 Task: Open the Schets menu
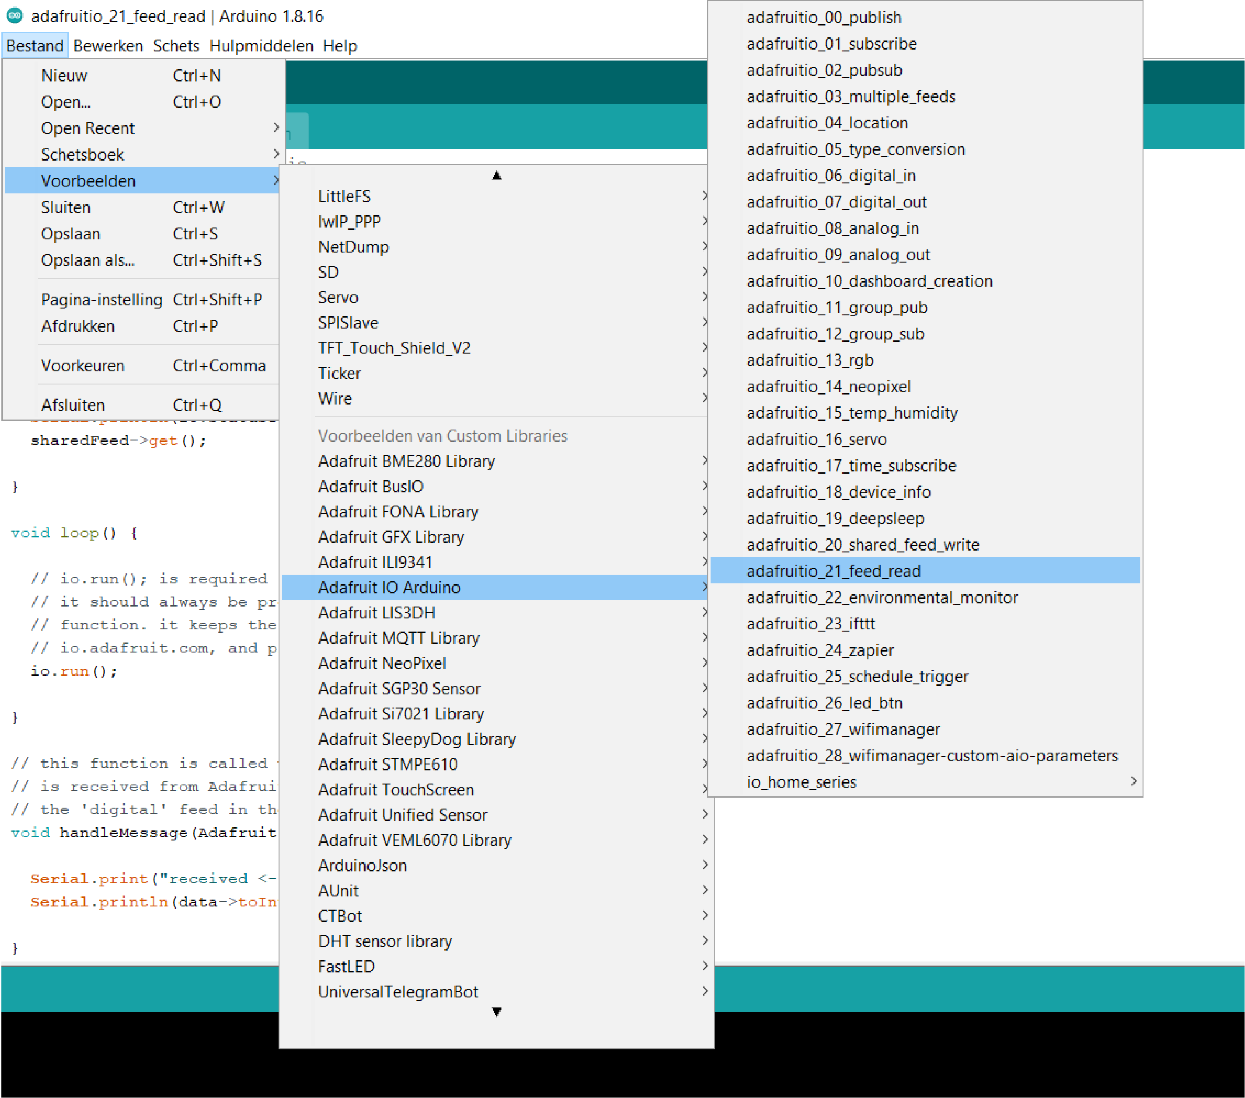tap(176, 46)
